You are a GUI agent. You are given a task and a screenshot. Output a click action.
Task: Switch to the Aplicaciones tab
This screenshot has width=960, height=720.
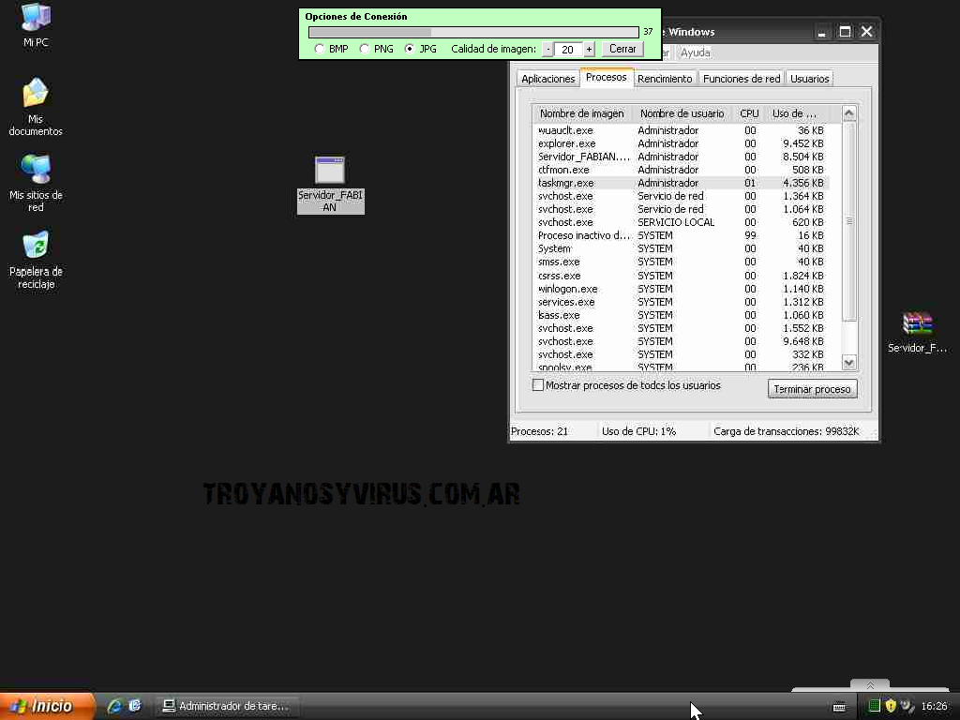[x=547, y=79]
